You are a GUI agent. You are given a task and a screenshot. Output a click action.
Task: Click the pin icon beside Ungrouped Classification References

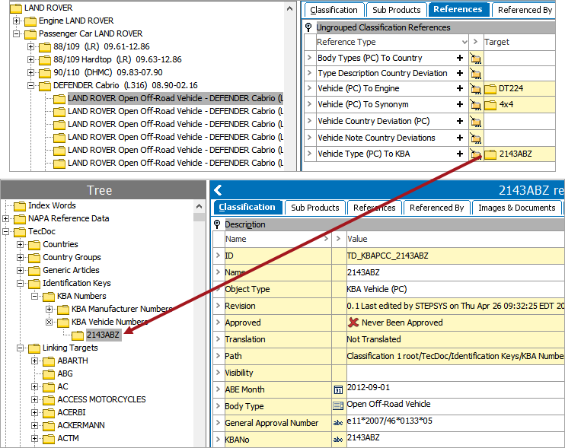(x=308, y=27)
